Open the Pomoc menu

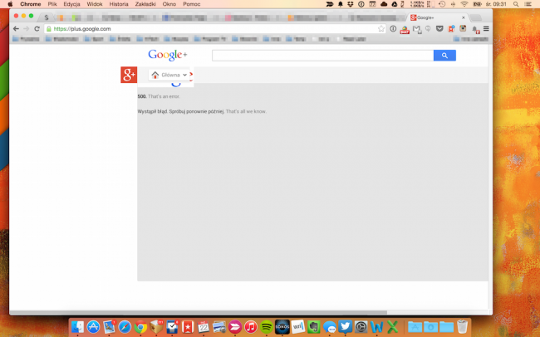[x=191, y=4]
